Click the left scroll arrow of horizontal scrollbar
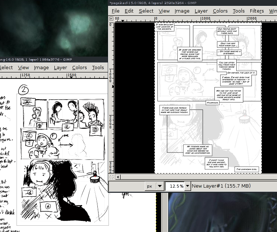 [x=118, y=177]
